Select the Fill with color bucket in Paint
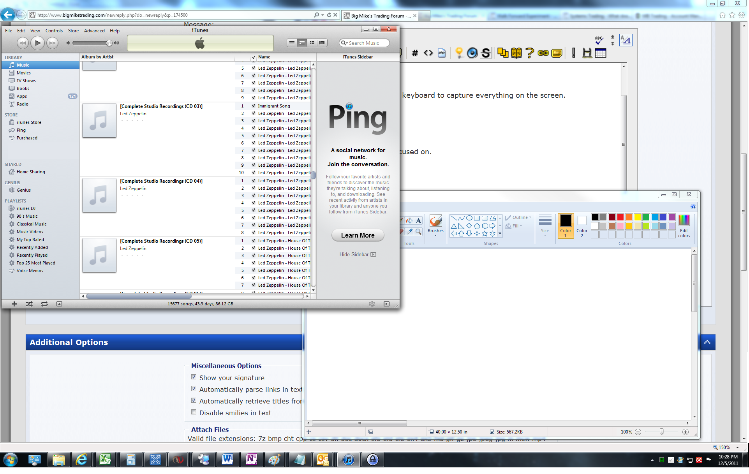 tap(409, 221)
